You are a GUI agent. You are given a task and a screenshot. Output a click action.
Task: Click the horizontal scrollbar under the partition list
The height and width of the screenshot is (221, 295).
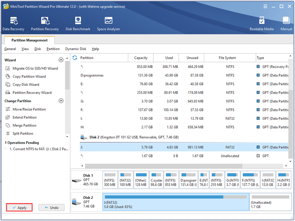pyautogui.click(x=164, y=166)
